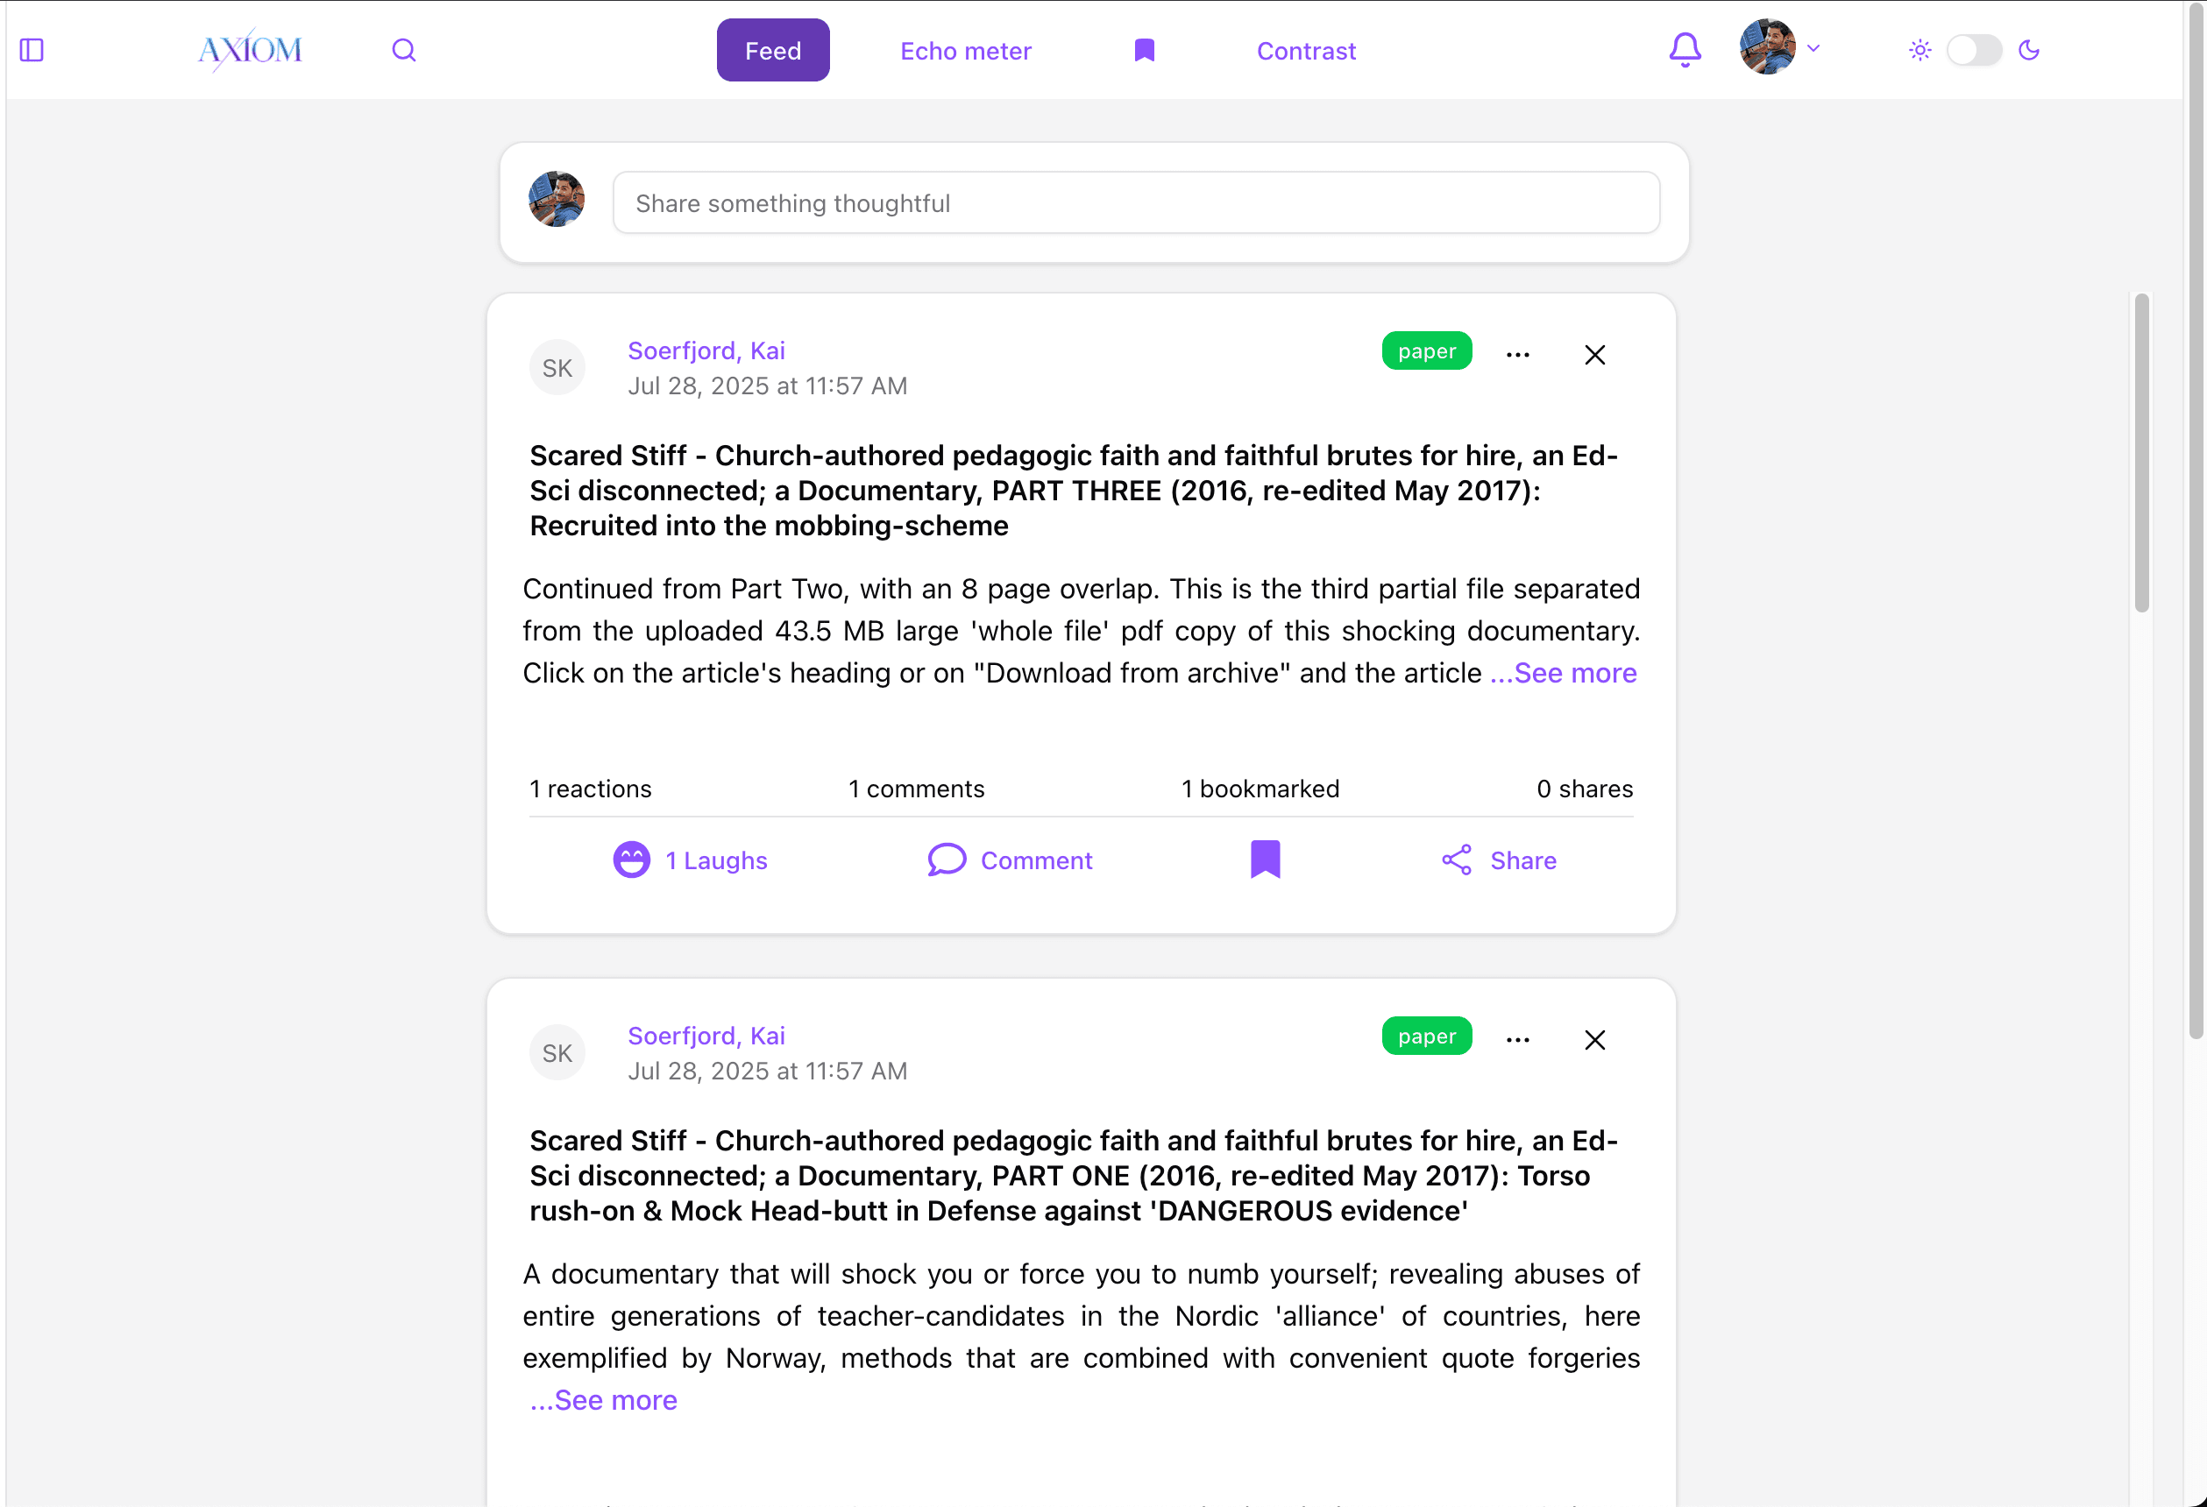Open the bookmarks page from top navigation

1144,49
